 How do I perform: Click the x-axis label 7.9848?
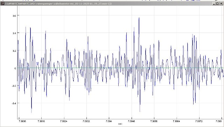(x=132, y=121)
